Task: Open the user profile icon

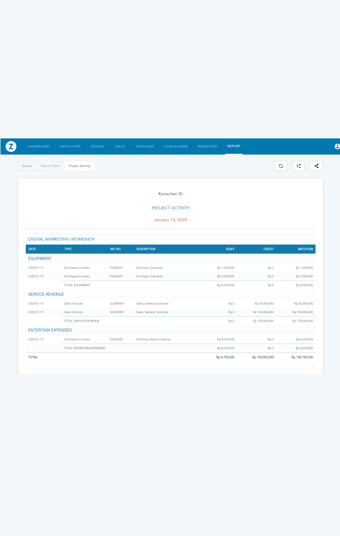Action: pyautogui.click(x=337, y=146)
